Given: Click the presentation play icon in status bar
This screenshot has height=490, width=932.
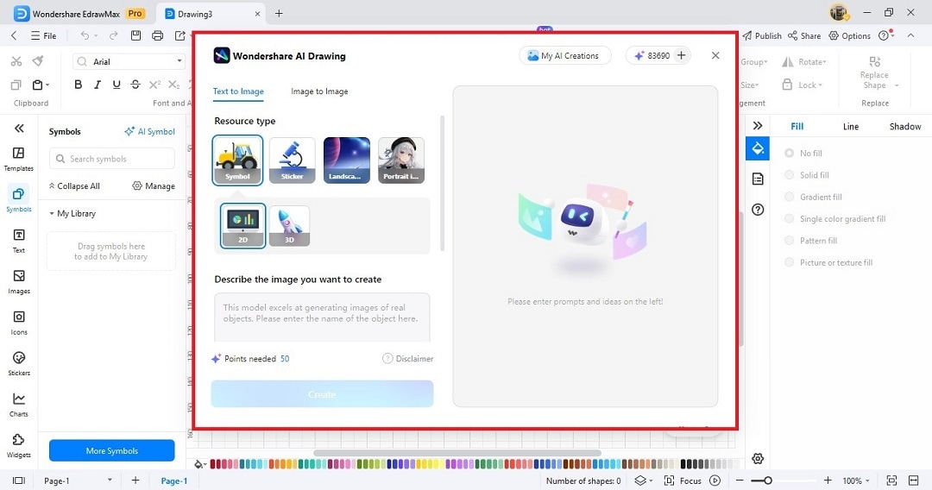Looking at the screenshot, I should click(x=715, y=481).
